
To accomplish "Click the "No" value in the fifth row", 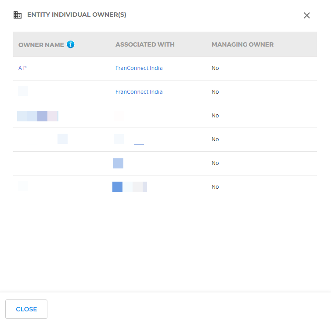I will pyautogui.click(x=215, y=163).
